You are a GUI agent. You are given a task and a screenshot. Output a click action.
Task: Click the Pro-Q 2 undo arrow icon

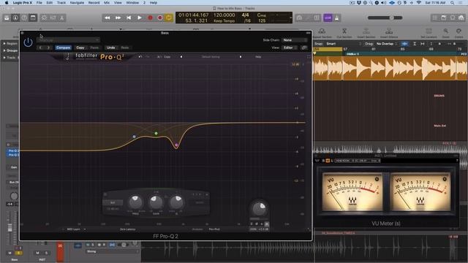click(140, 57)
